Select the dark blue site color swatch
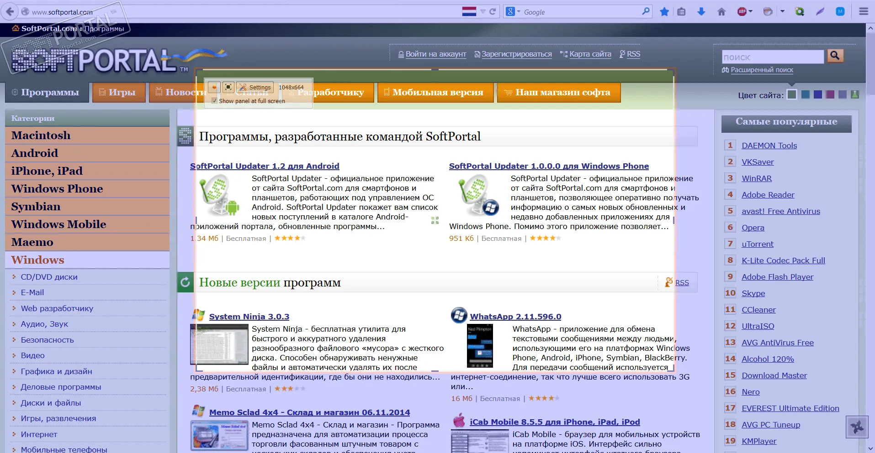 [818, 94]
